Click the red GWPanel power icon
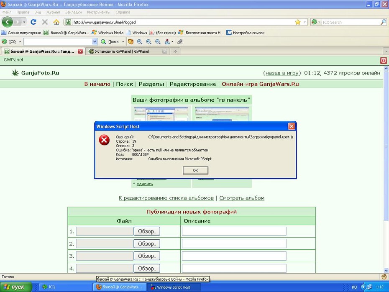The image size is (389, 292). click(383, 61)
